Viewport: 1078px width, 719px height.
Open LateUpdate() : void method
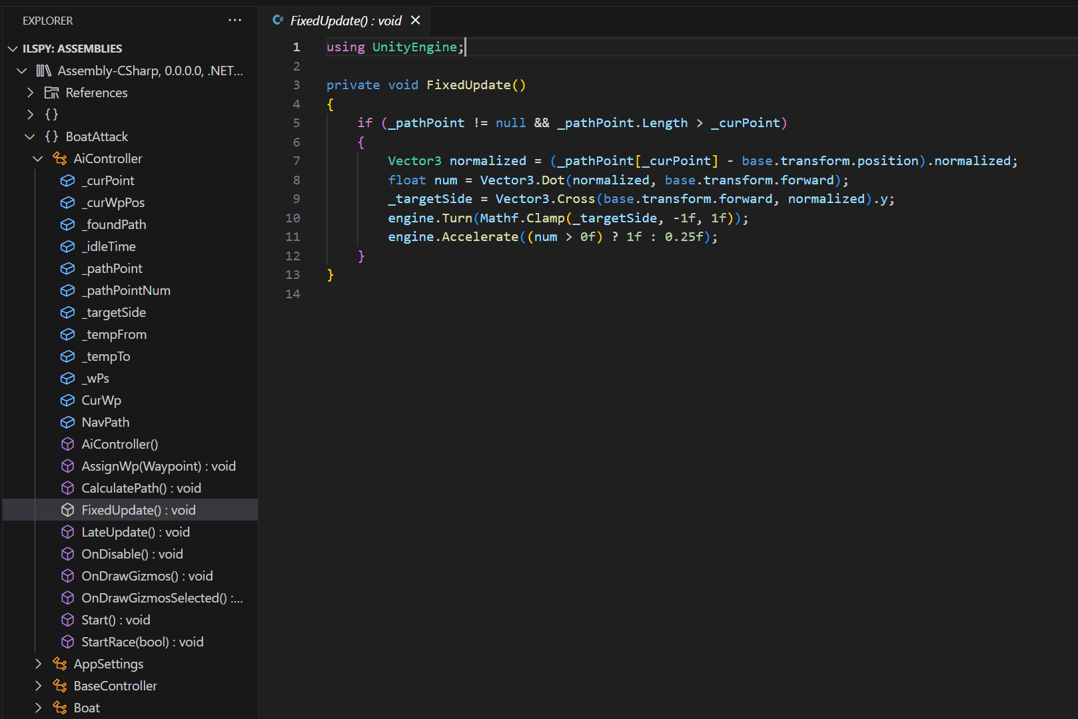[x=135, y=532]
